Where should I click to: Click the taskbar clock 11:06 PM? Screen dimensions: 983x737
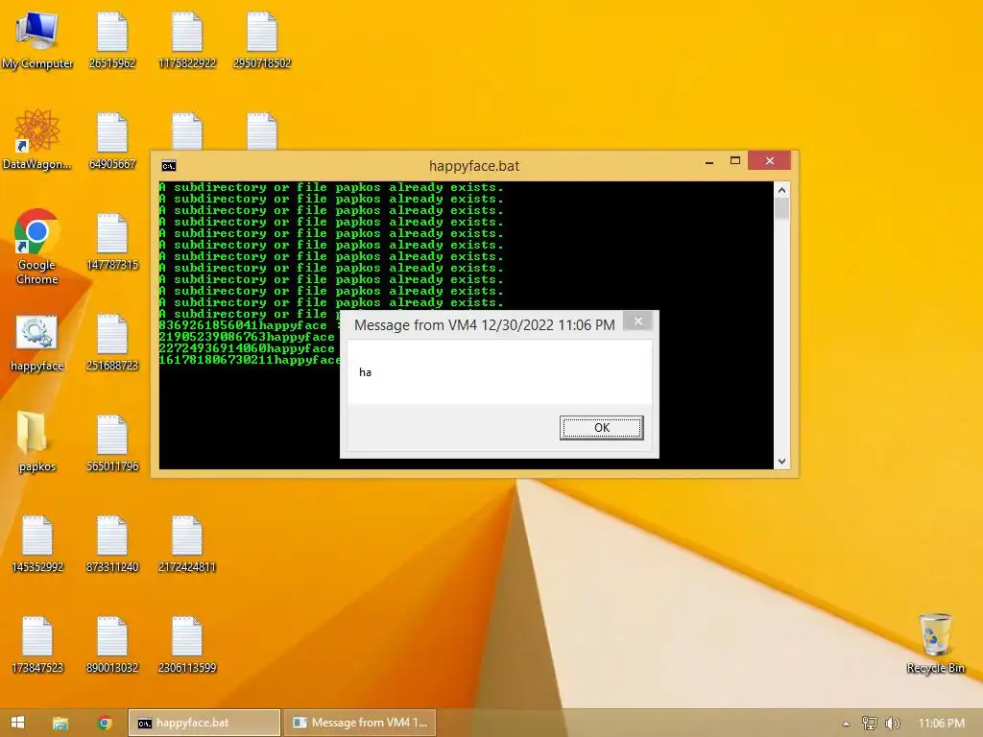tap(941, 724)
